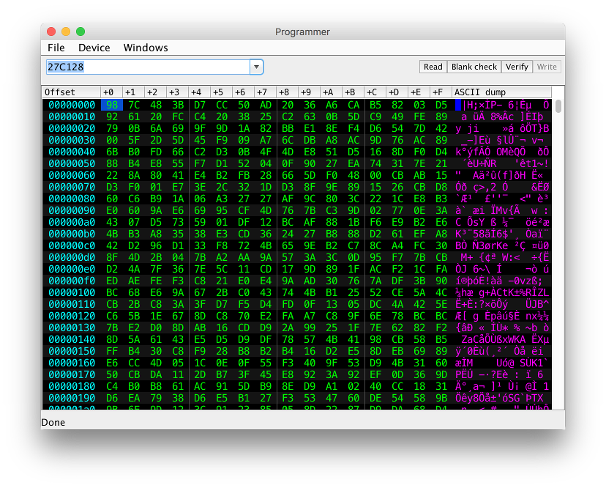Viewport: 606px width, 488px height.
Task: Open the Windows menu
Action: [x=146, y=48]
